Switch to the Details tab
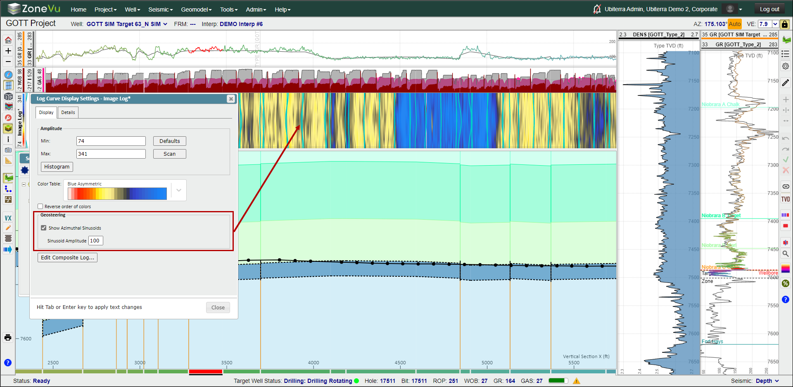The height and width of the screenshot is (387, 793). click(68, 112)
